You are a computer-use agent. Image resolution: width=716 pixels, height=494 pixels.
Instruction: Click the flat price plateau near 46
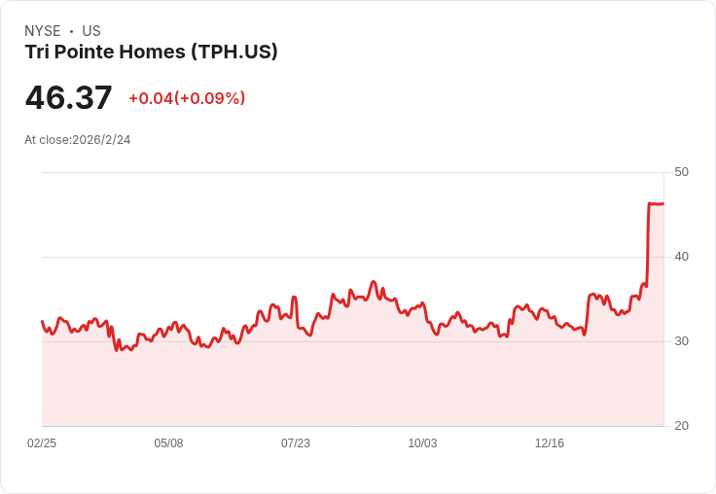tap(657, 203)
